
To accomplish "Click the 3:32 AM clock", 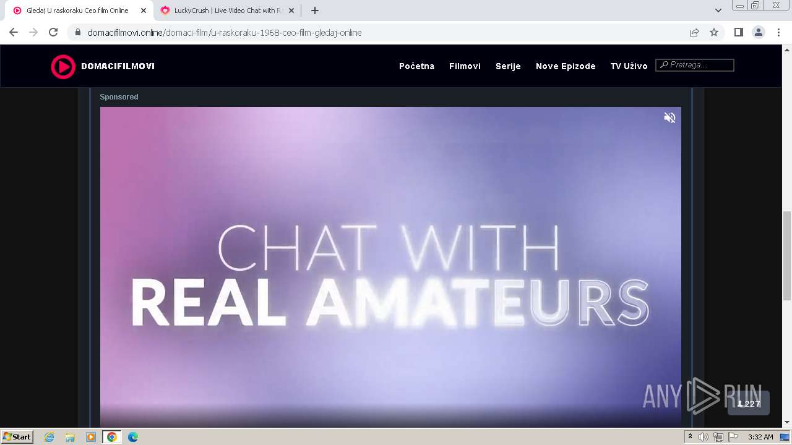I will [760, 437].
